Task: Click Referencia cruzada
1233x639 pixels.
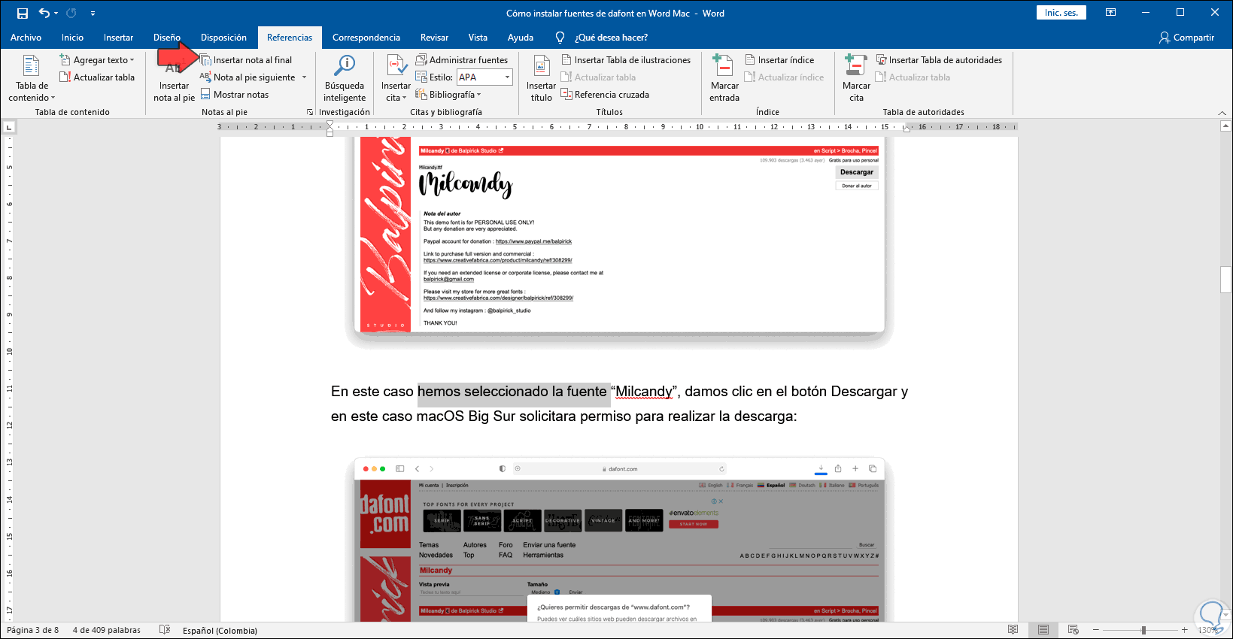Action: point(605,95)
